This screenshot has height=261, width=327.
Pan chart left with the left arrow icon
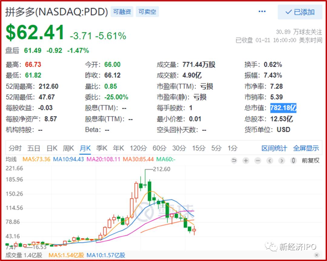point(270,161)
